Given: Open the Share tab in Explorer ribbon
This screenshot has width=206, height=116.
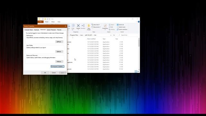Looking at the screenshot, I should click(x=53, y=22).
